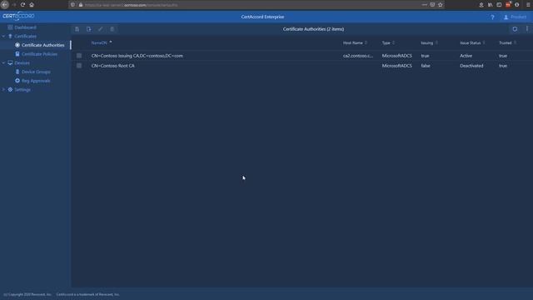Open the page actions ellipsis in address bar
Screen dimensions: 533x300
pyautogui.click(x=424, y=5)
